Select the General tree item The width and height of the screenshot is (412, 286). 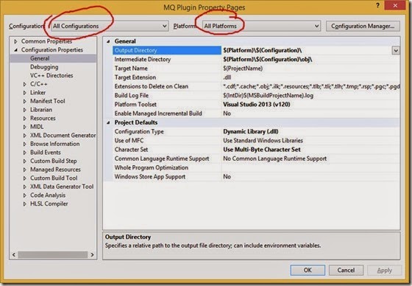[x=40, y=58]
